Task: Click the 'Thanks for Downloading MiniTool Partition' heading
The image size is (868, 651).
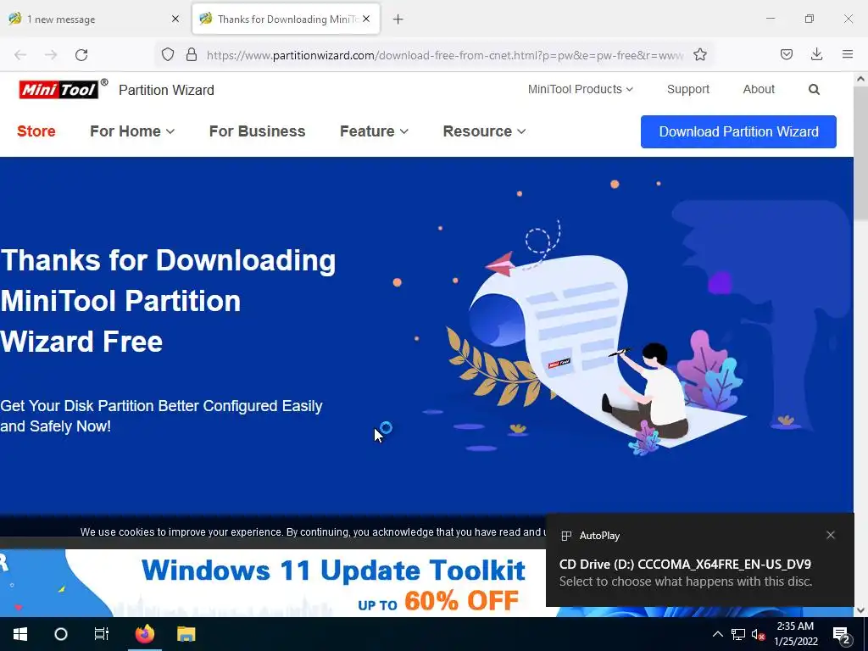Action: (x=168, y=301)
